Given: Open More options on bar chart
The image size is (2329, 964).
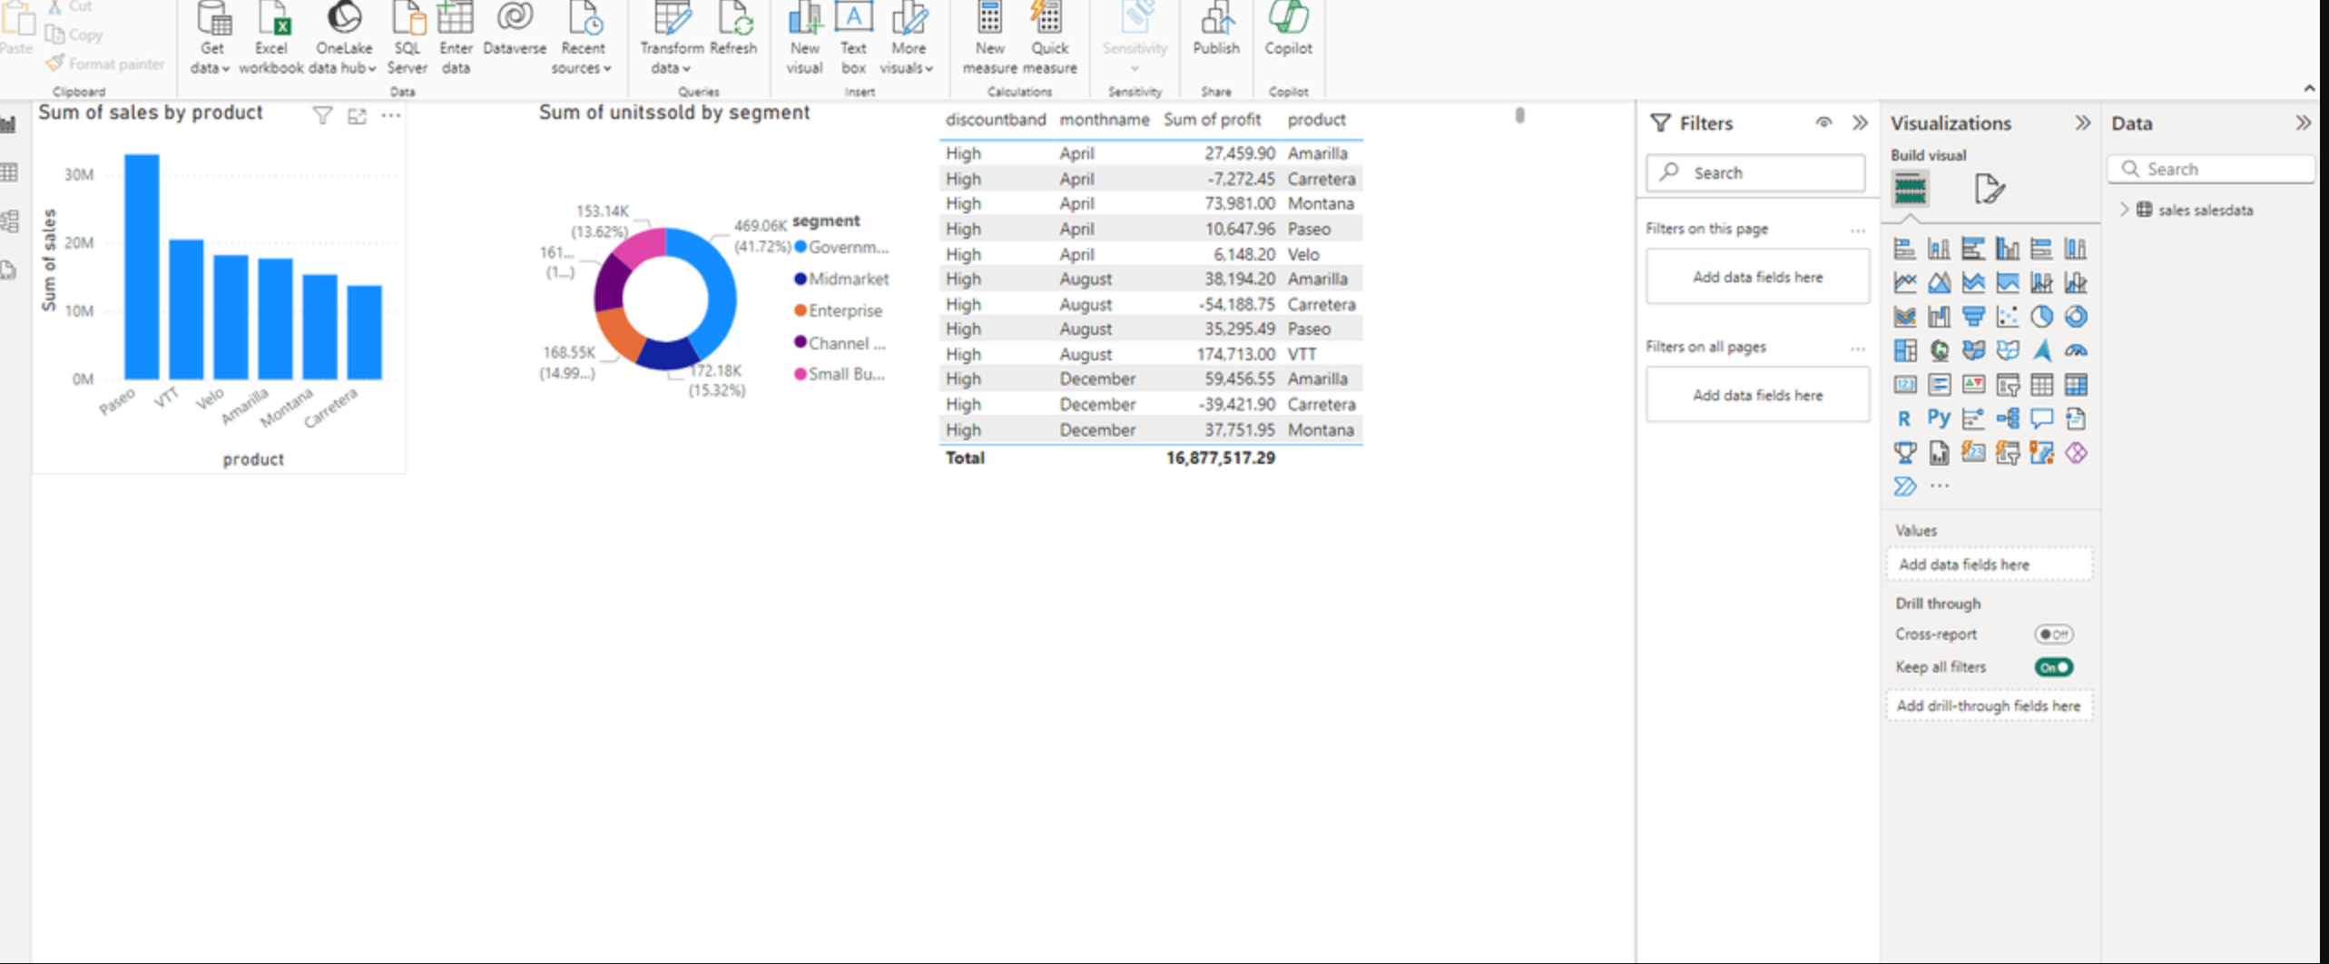Looking at the screenshot, I should click(391, 116).
